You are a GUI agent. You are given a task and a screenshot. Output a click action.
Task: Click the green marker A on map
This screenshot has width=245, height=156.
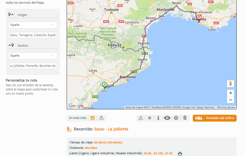[105, 85]
